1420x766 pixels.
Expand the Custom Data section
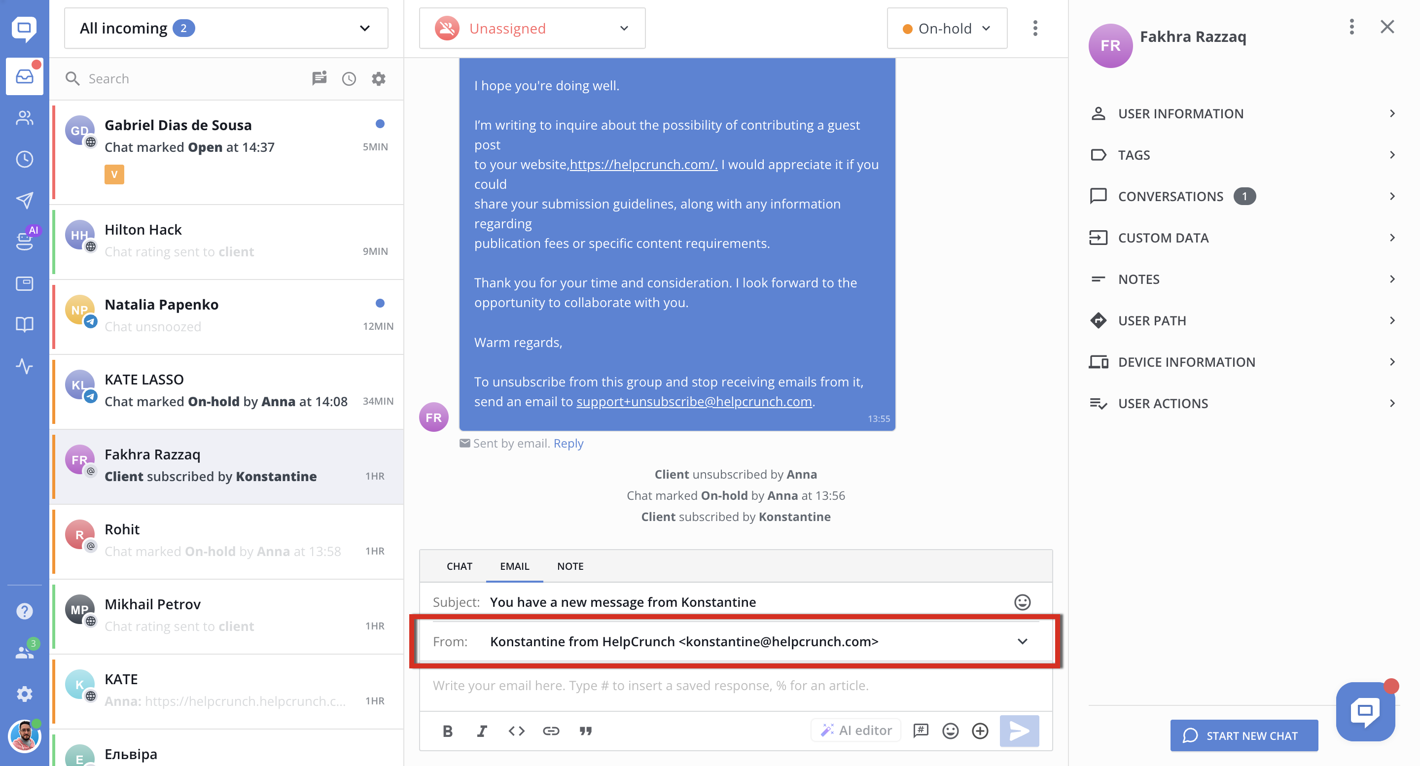click(1243, 238)
